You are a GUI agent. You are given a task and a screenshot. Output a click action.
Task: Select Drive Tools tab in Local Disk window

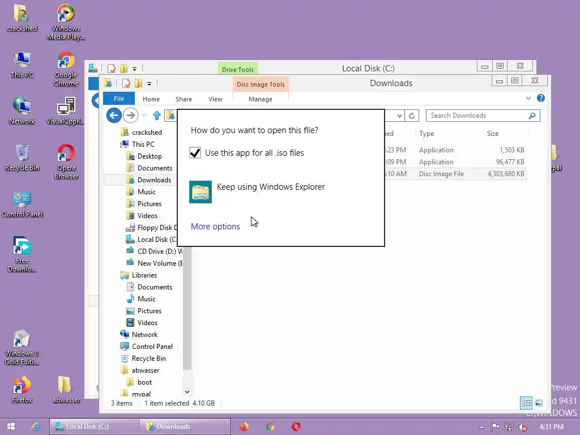[x=238, y=69]
